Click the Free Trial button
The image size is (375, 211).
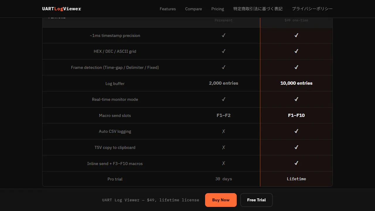(x=256, y=200)
